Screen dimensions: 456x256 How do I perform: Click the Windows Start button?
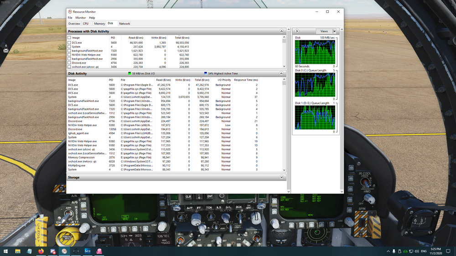tap(5, 251)
